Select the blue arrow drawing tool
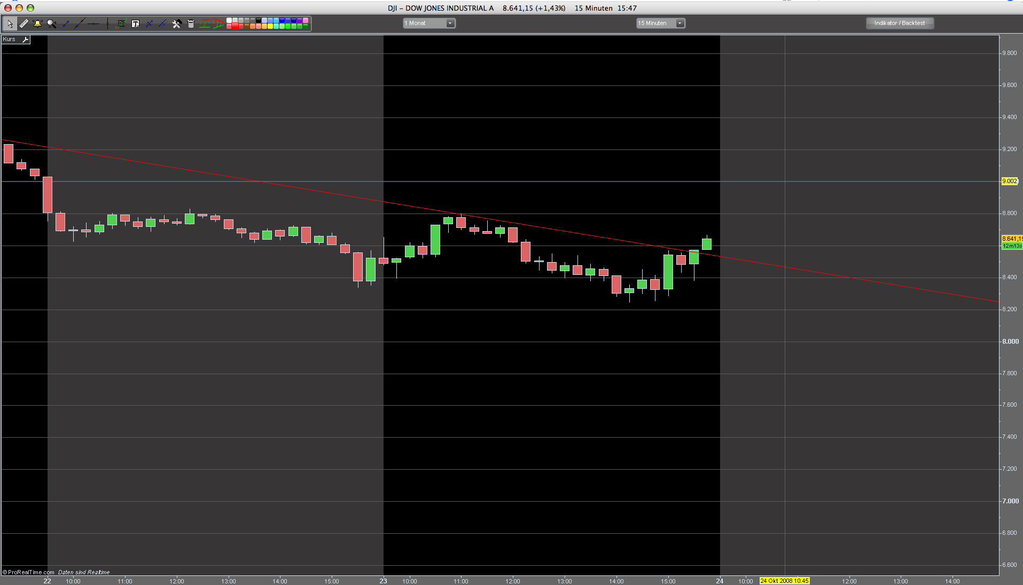 pyautogui.click(x=149, y=23)
